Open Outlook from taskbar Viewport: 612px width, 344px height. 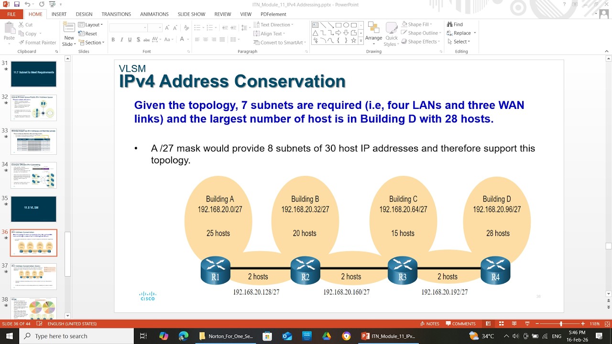[287, 336]
